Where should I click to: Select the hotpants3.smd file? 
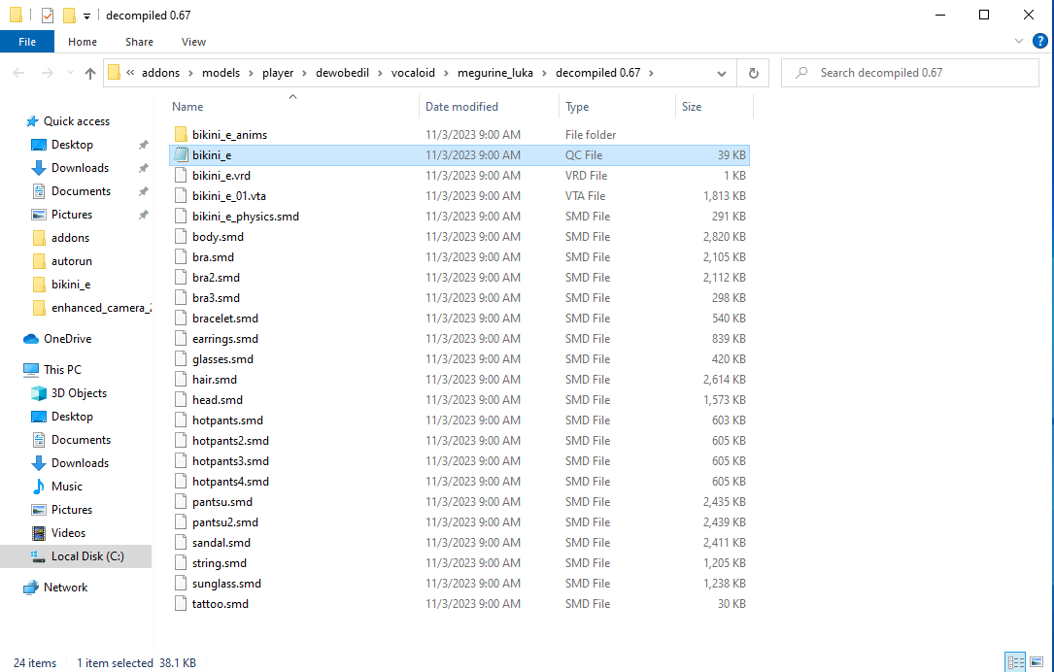click(230, 461)
